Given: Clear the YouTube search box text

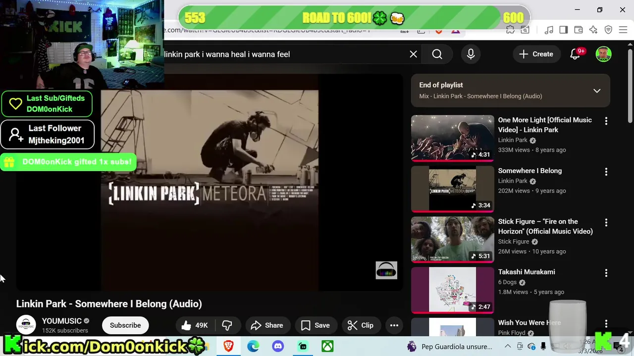Looking at the screenshot, I should 413,54.
